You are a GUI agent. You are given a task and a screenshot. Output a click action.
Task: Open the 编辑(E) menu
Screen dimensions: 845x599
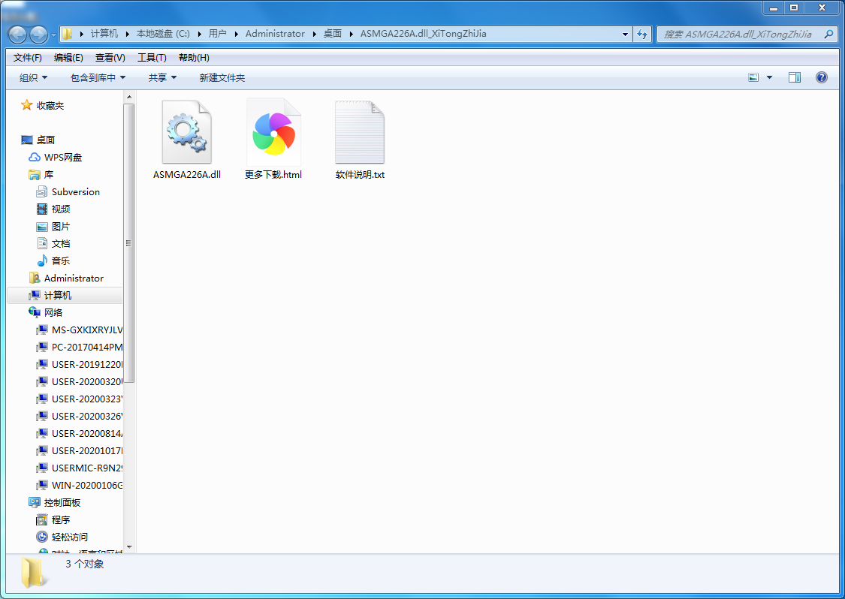(68, 58)
